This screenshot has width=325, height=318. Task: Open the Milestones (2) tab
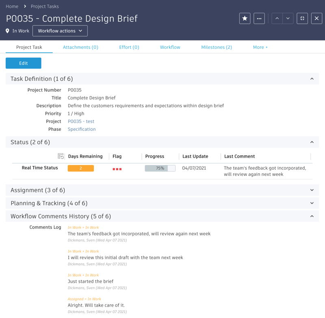(217, 47)
